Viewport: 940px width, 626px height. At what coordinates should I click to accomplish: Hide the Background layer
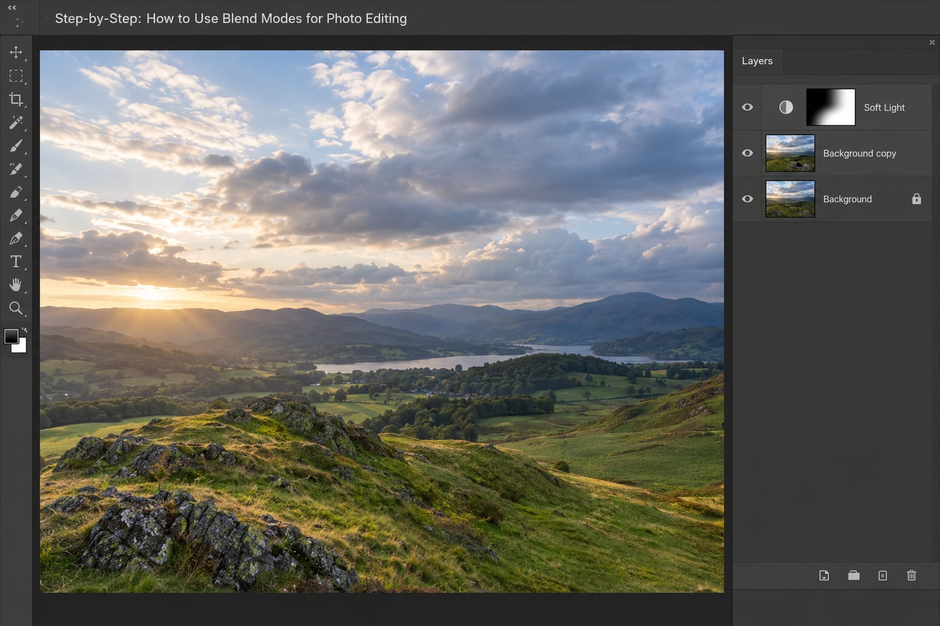747,199
